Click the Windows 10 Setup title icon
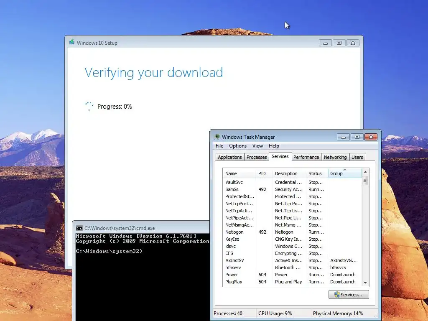The width and height of the screenshot is (428, 321). click(72, 42)
